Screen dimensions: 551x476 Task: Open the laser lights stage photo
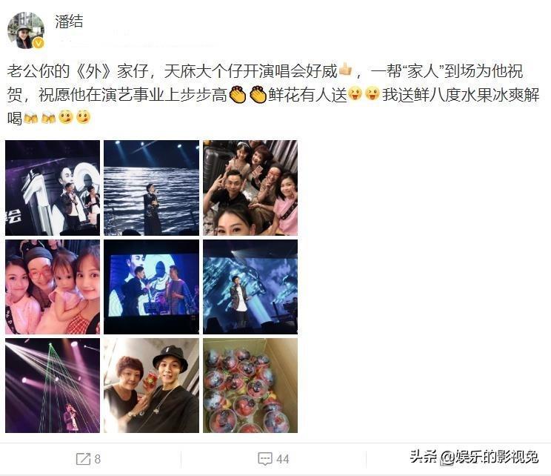click(x=53, y=386)
